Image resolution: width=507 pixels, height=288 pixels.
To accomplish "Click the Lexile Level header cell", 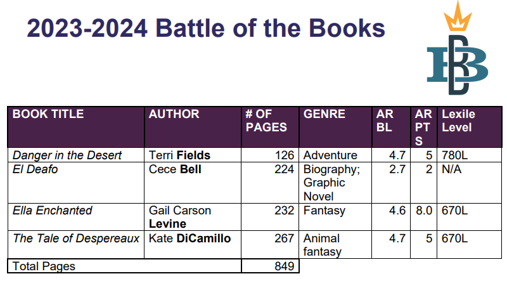I will (470, 127).
